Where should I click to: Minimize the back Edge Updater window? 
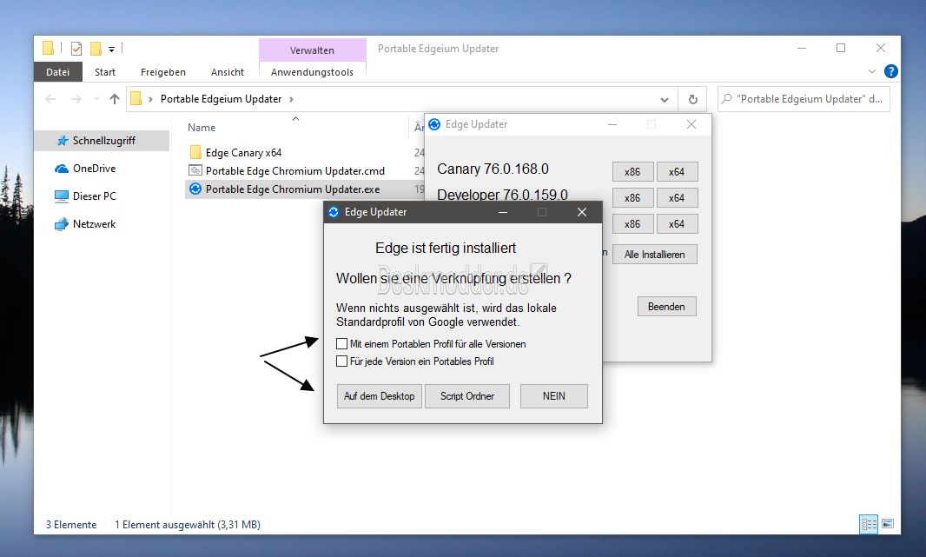pos(612,124)
